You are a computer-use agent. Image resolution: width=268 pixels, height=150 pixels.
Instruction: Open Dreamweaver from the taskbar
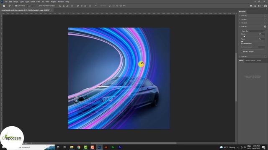(x=113, y=147)
